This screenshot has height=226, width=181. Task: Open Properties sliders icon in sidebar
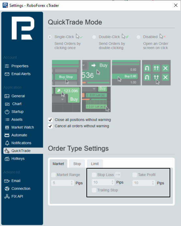(7, 66)
